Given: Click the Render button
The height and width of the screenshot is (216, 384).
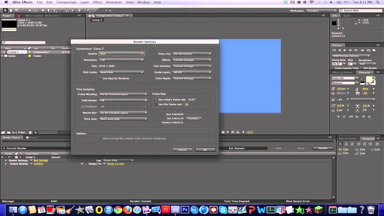Looking at the screenshot, I should (x=323, y=148).
